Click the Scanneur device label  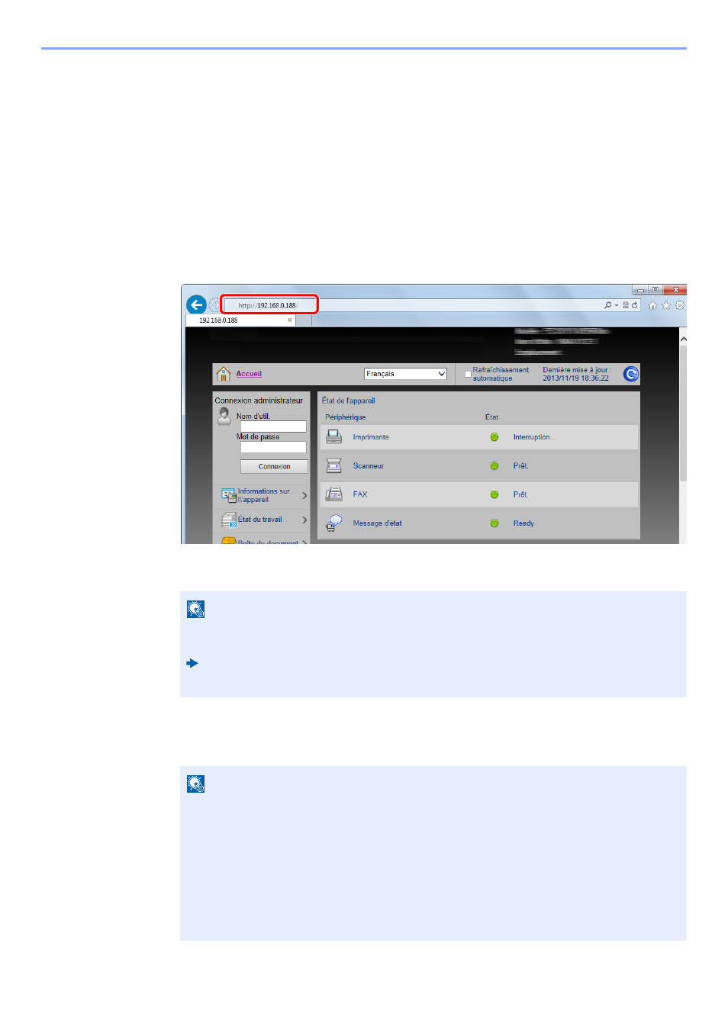pos(368,466)
